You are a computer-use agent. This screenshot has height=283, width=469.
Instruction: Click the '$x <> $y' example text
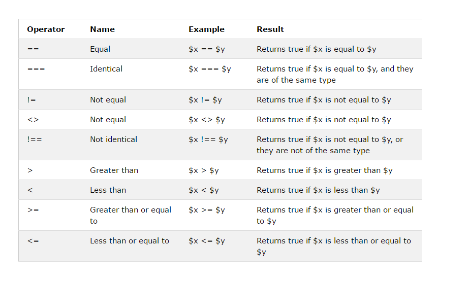point(206,120)
